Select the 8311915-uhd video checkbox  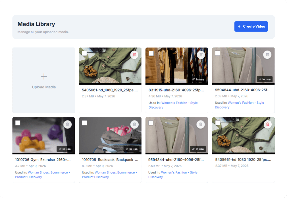tap(151, 53)
